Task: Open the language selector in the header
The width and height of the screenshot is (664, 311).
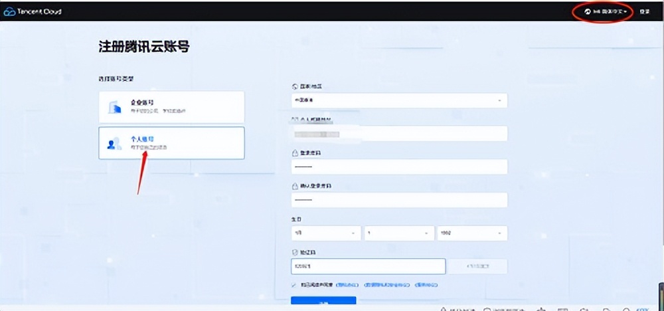Action: pos(606,12)
